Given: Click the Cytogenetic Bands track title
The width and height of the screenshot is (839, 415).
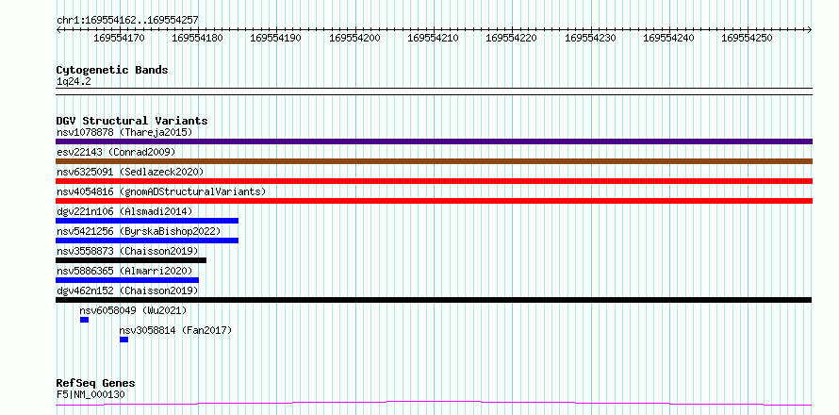Looking at the screenshot, I should click(112, 70).
